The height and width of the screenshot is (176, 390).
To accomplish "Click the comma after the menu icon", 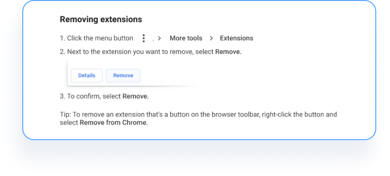I will tap(153, 41).
